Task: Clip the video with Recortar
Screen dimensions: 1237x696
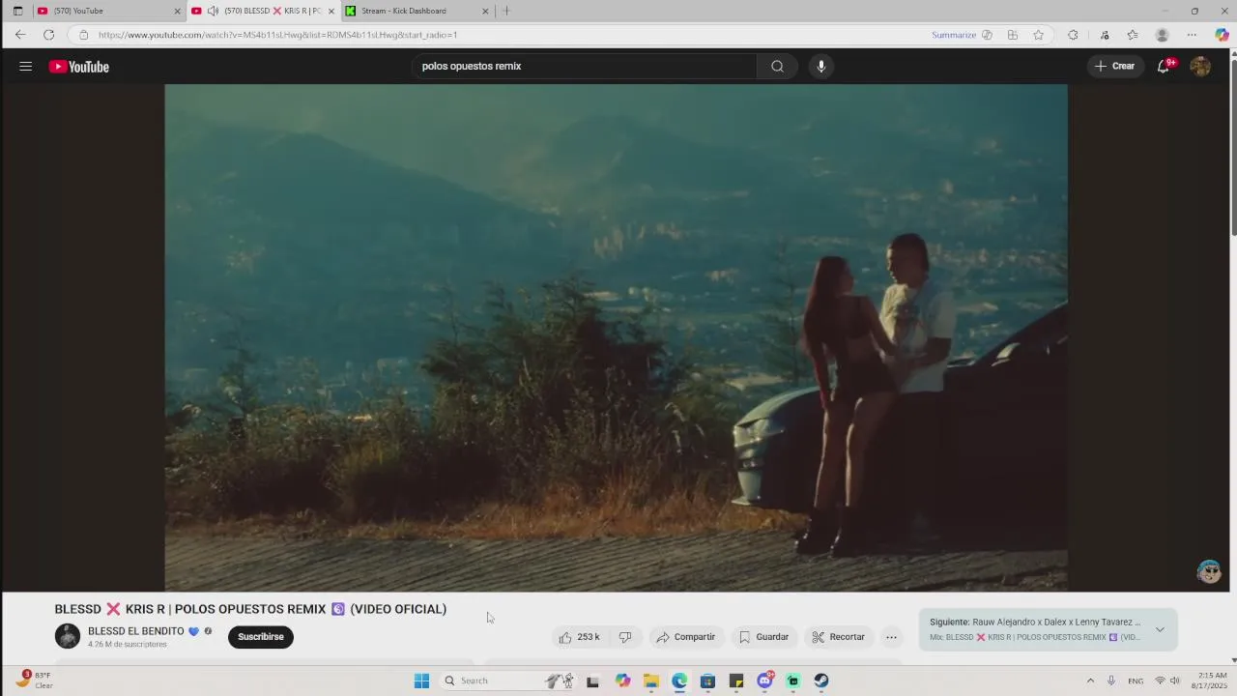Action: click(838, 637)
